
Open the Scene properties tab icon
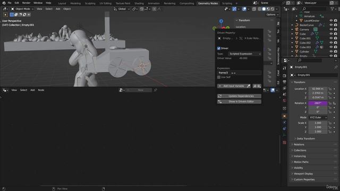(x=285, y=94)
